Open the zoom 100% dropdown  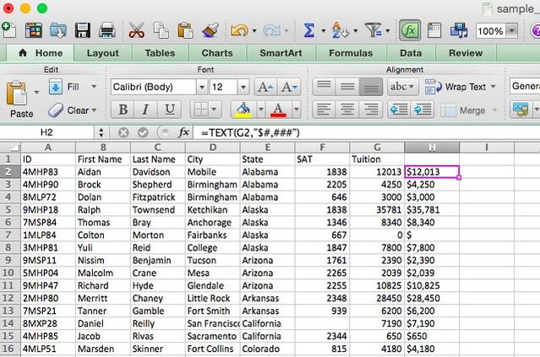tap(512, 30)
